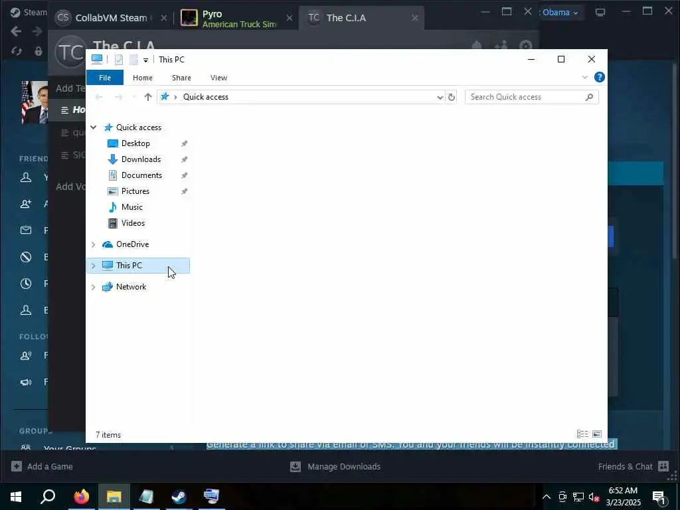Image resolution: width=680 pixels, height=510 pixels.
Task: Expand the OneDrive tree node
Action: click(x=93, y=244)
